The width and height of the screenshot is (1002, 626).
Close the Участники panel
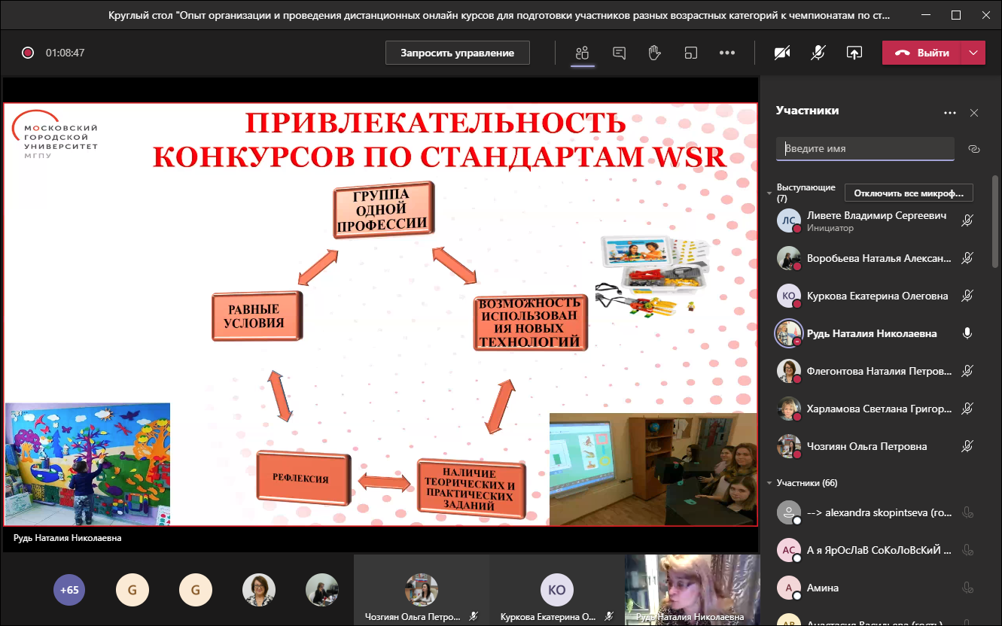[x=974, y=113]
